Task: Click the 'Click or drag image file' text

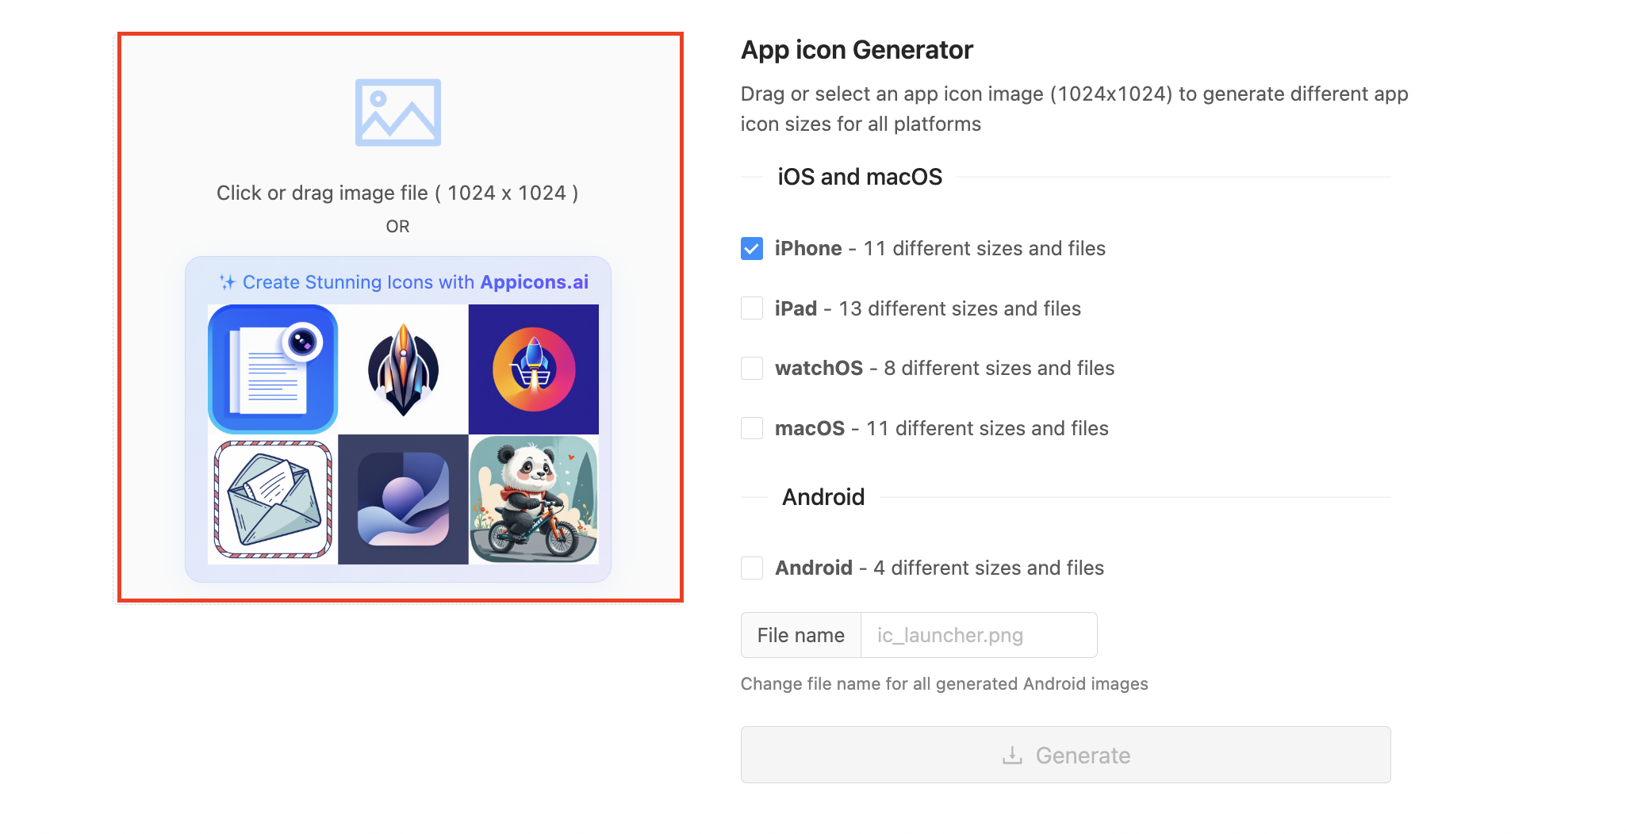Action: click(x=397, y=193)
